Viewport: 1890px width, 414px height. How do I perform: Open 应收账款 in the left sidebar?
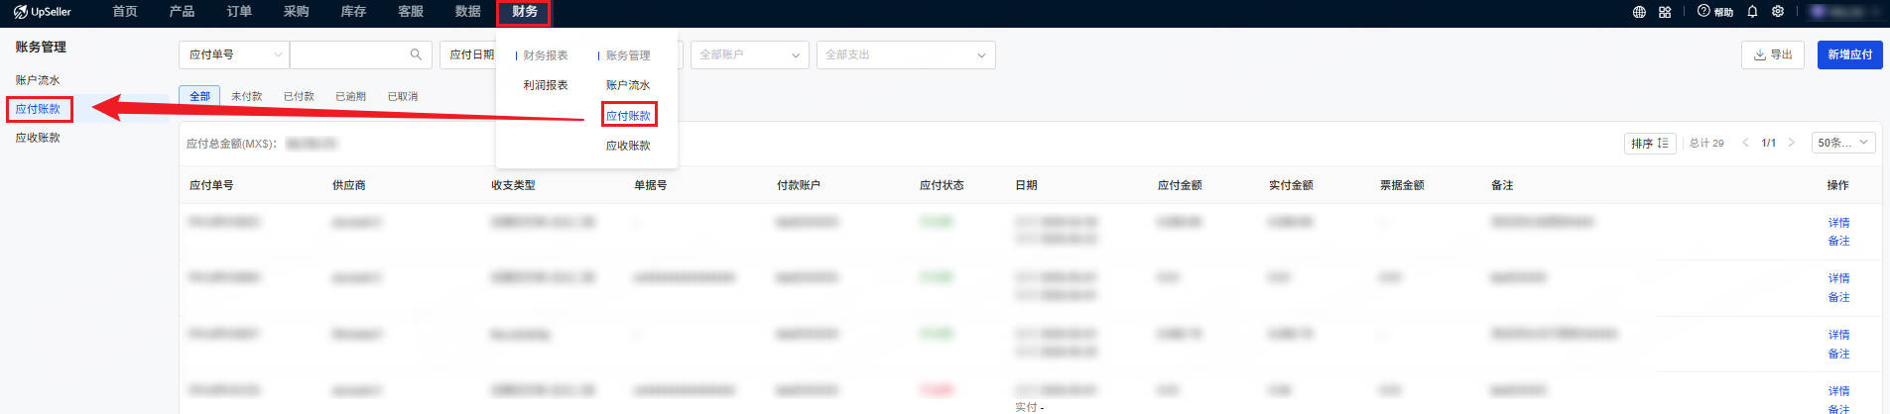(x=38, y=138)
